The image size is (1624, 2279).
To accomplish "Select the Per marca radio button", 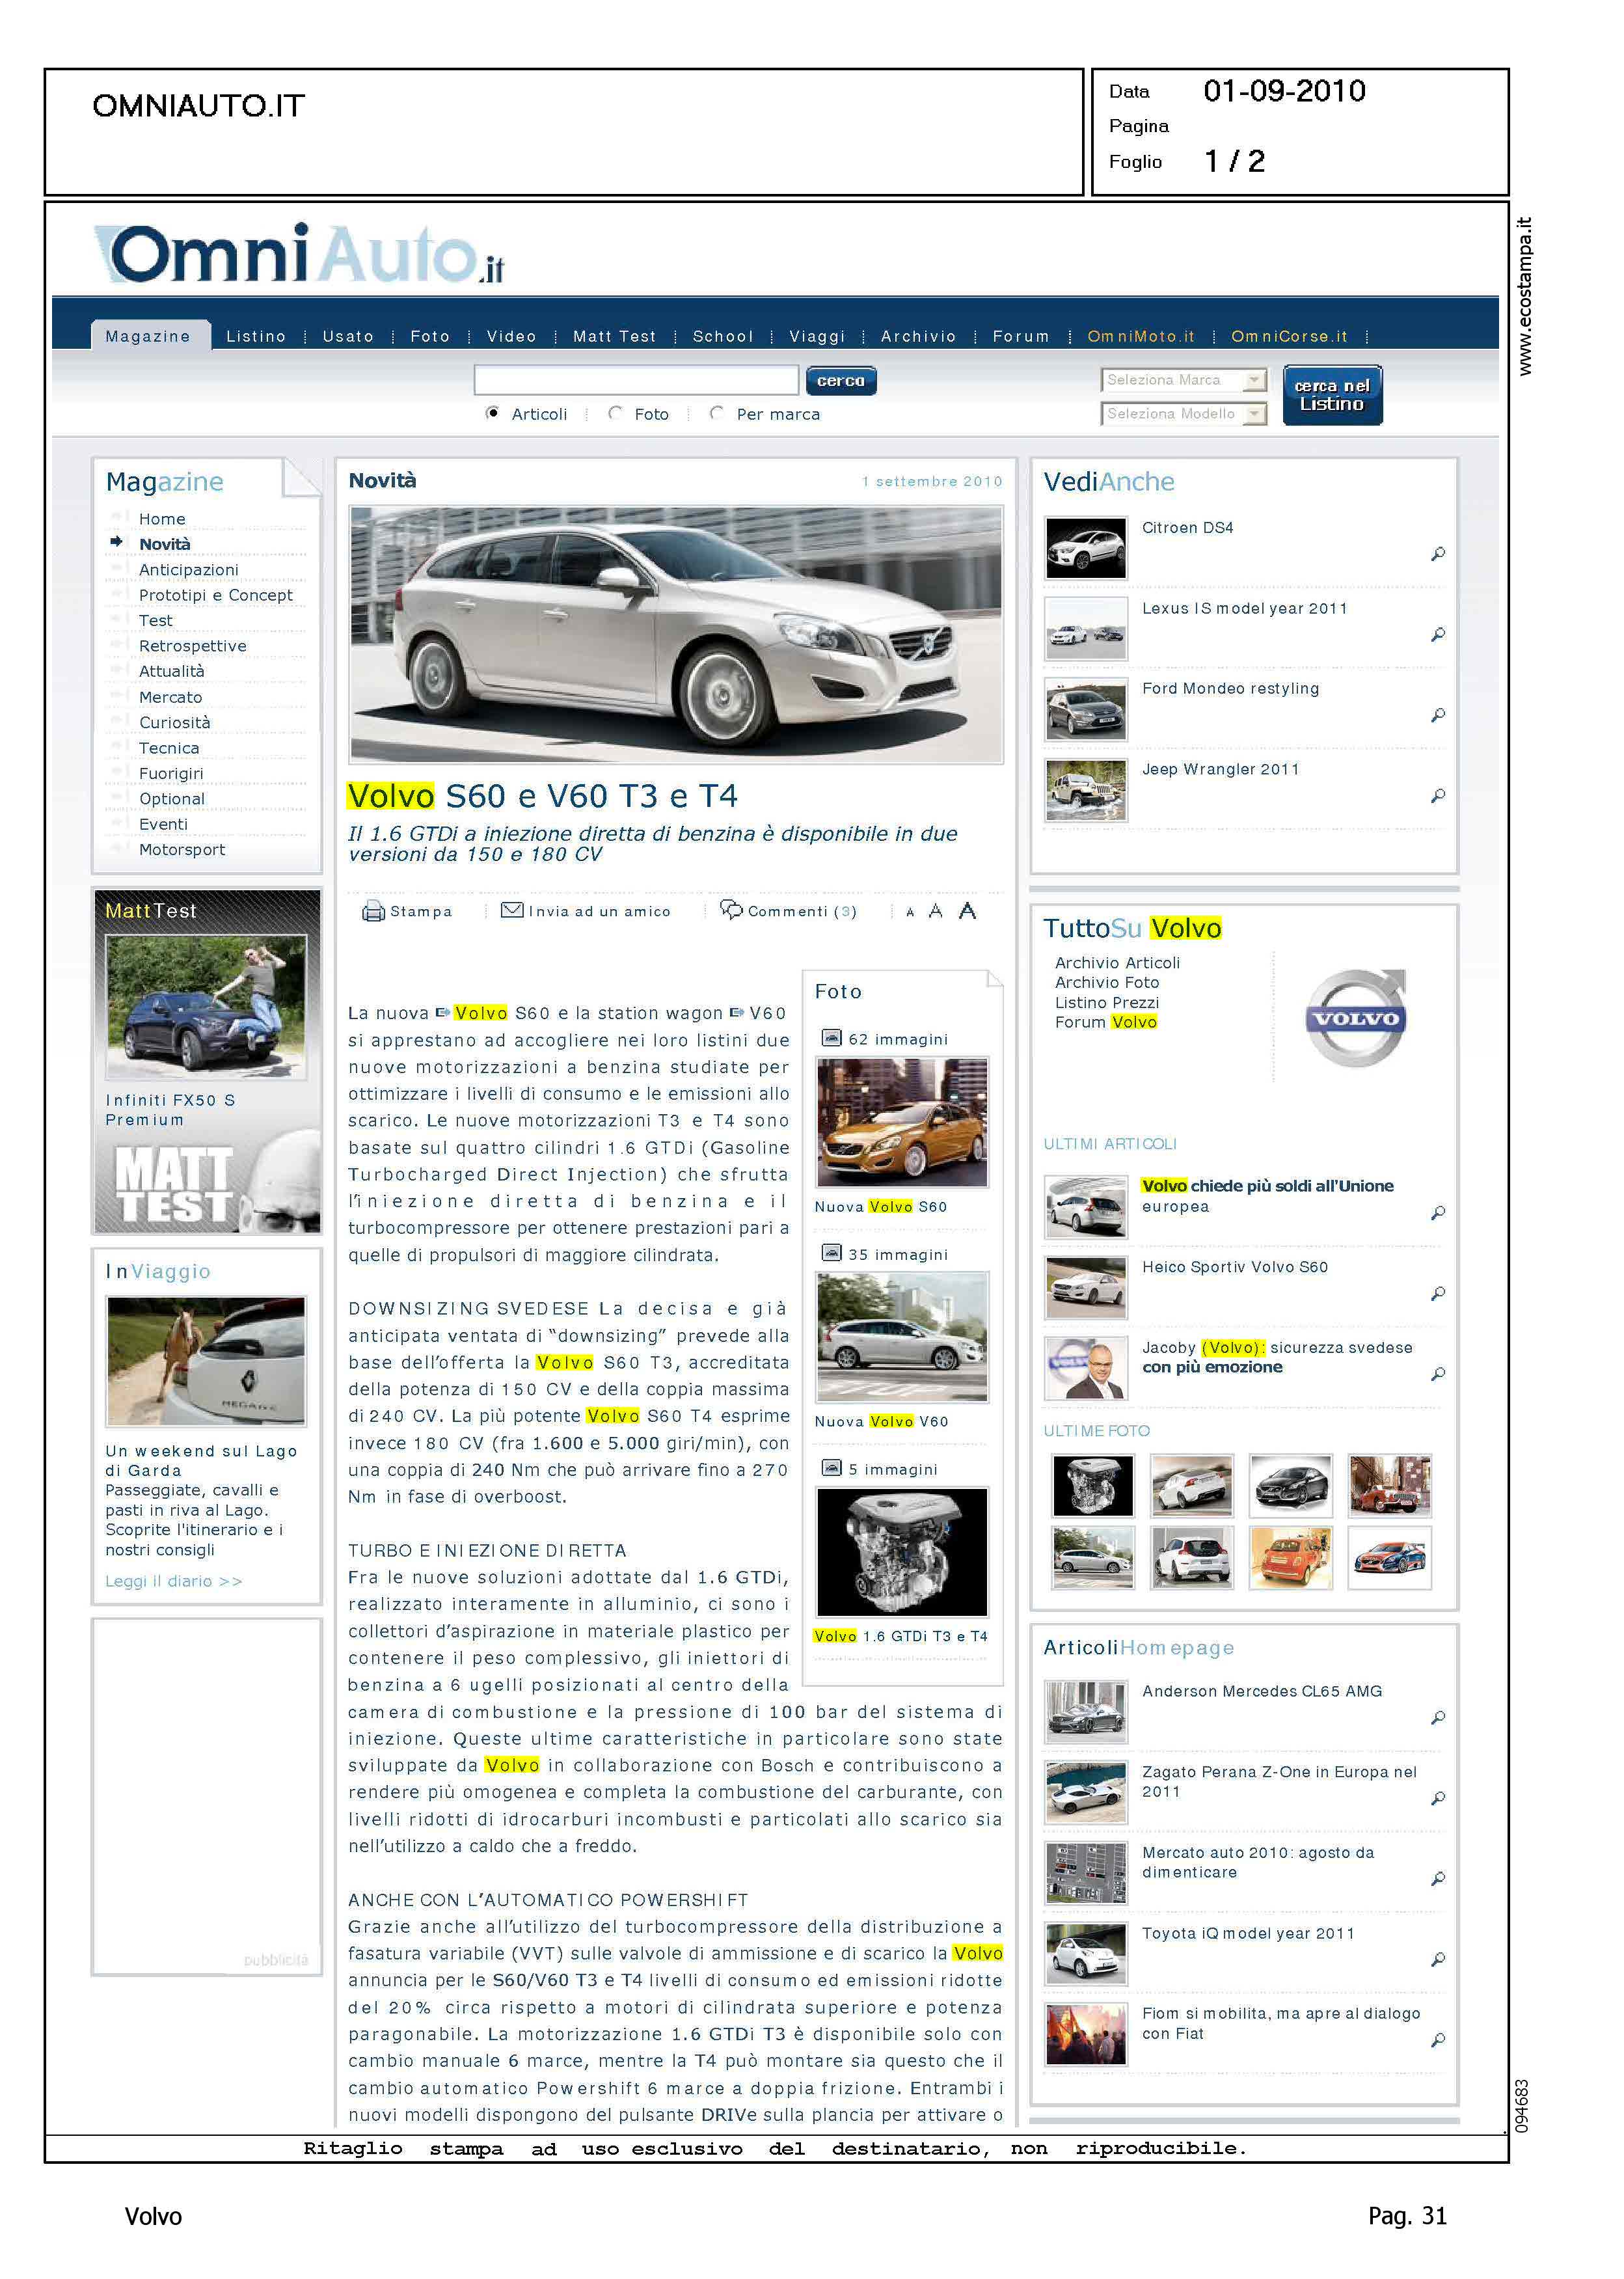I will pos(717,413).
